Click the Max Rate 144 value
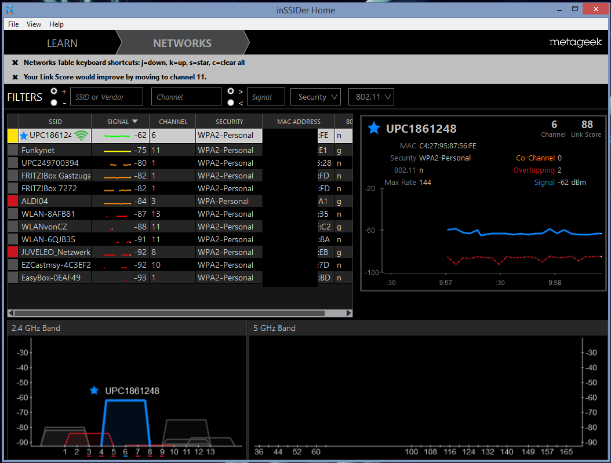Viewport: 611px width, 463px height. pos(425,182)
